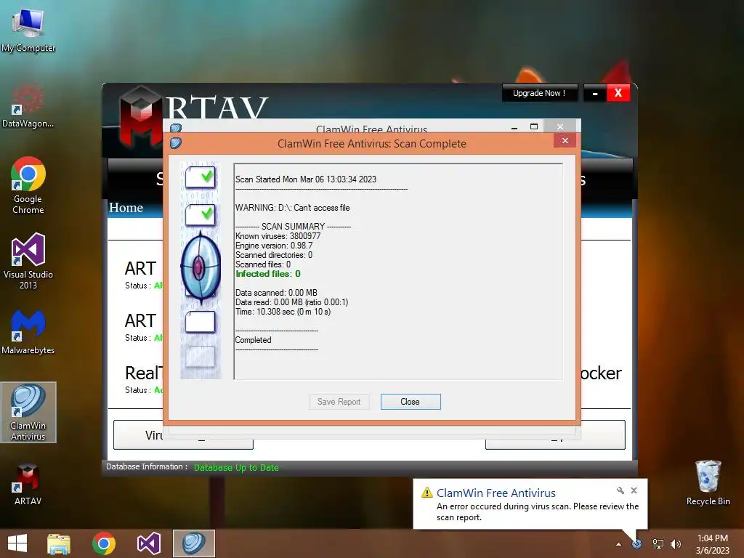
Task: Click second green checkmark step icon
Action: [x=201, y=214]
